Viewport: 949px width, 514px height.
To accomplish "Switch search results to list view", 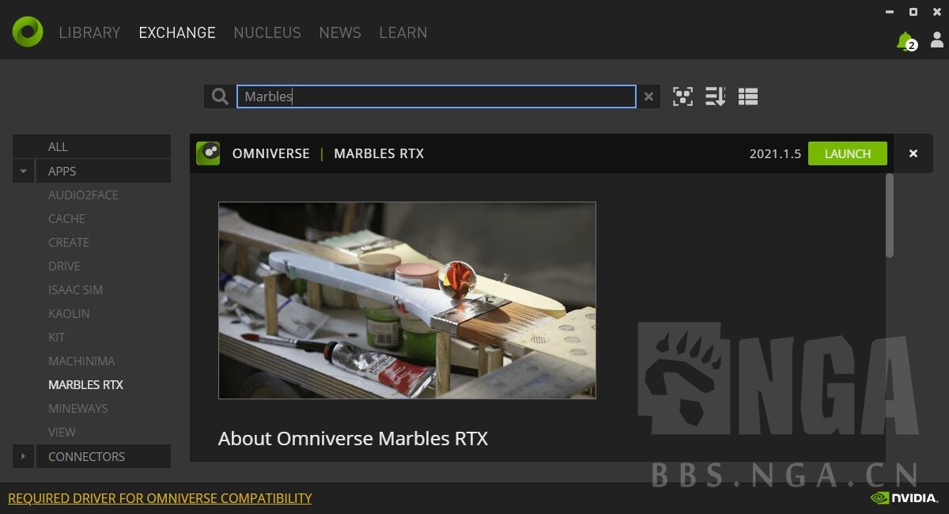I will 747,96.
